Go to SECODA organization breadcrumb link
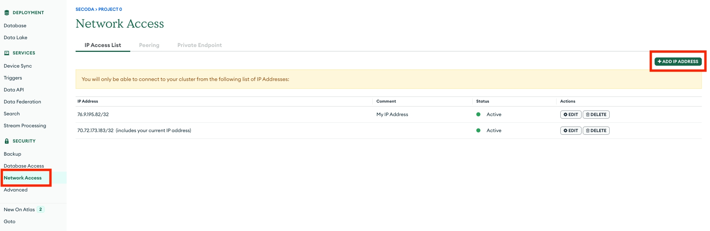This screenshot has height=231, width=710. tap(85, 9)
